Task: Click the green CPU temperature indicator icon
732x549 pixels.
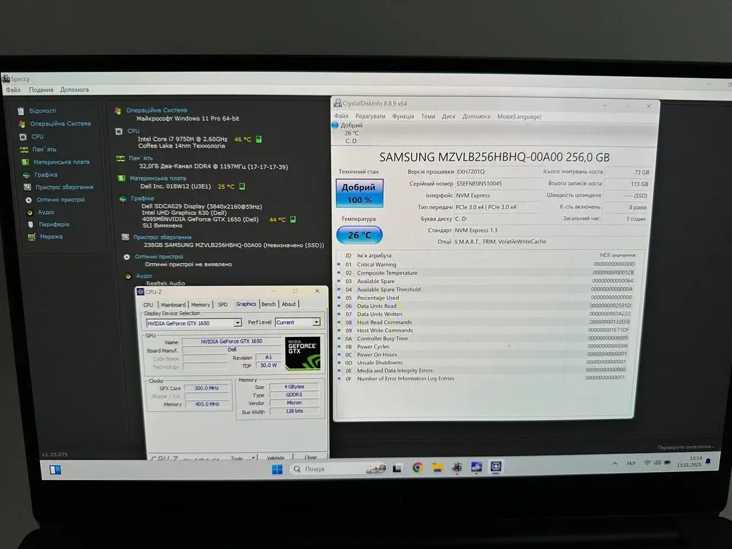Action: [x=259, y=139]
